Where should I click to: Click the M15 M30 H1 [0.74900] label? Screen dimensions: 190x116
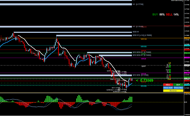click(142, 55)
